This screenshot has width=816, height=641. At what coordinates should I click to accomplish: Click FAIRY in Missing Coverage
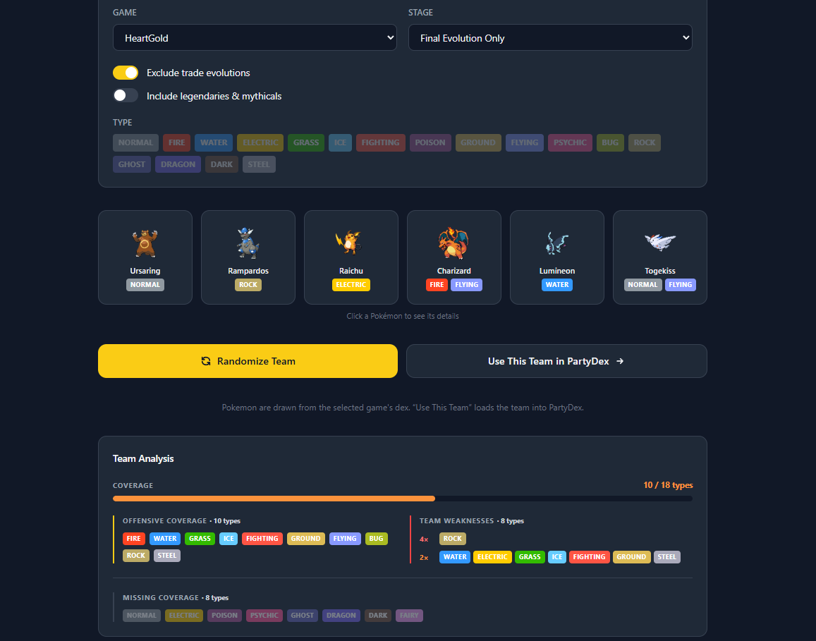[409, 616]
